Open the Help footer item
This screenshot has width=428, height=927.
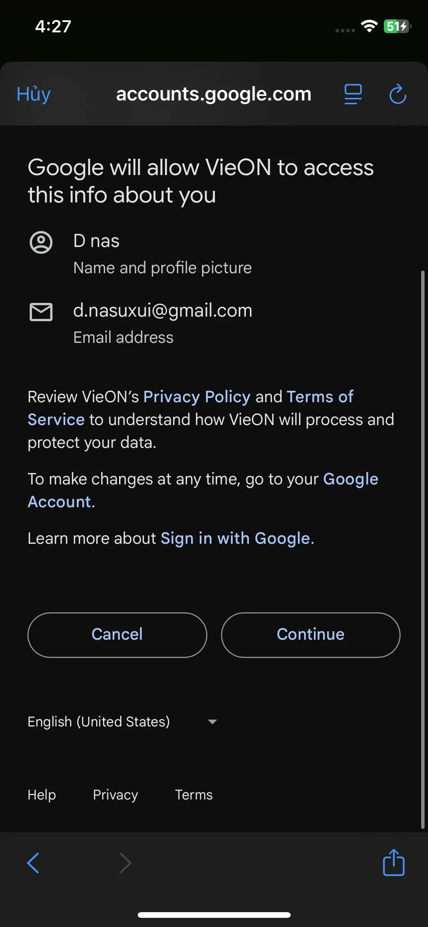coord(41,795)
